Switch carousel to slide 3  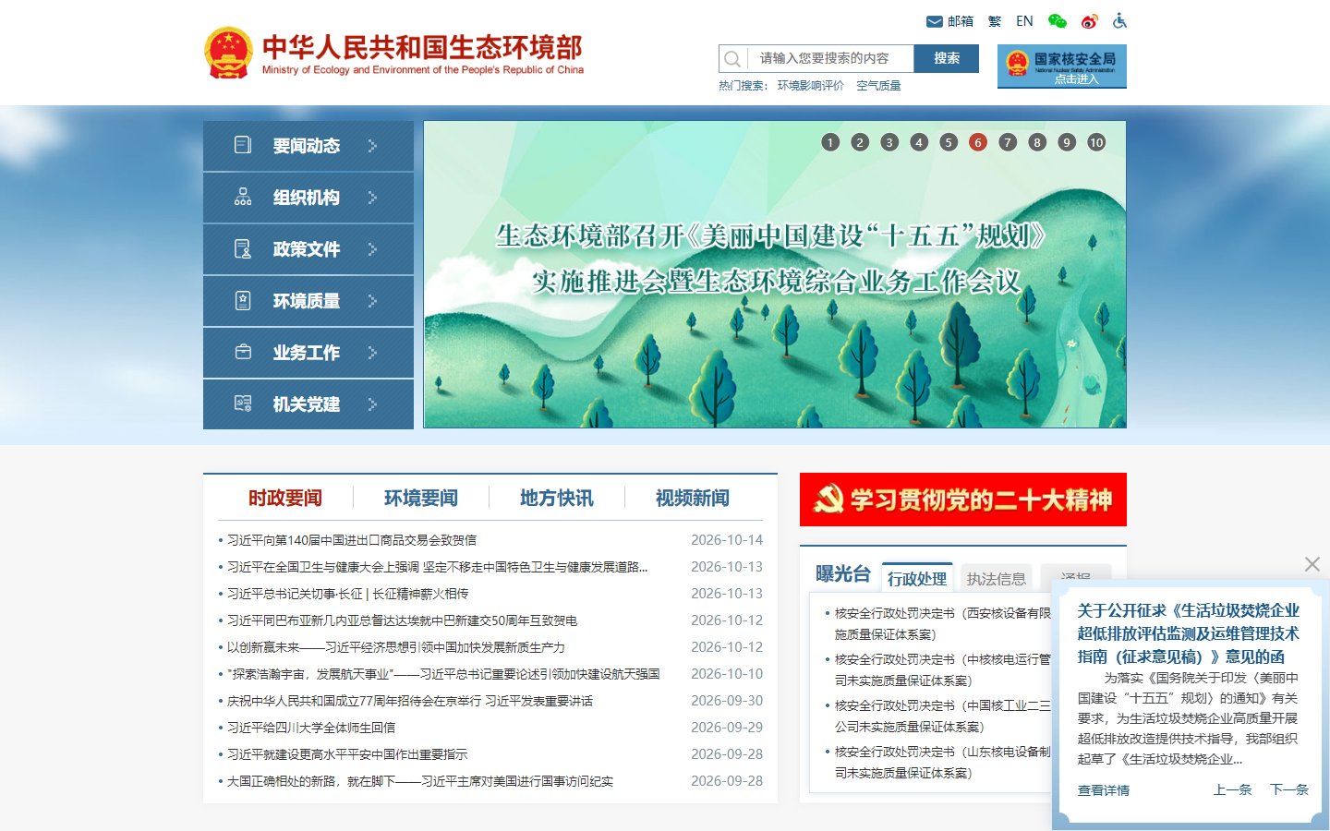pyautogui.click(x=889, y=142)
